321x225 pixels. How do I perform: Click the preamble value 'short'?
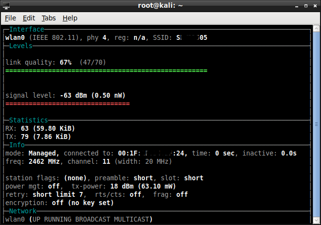click(143, 178)
